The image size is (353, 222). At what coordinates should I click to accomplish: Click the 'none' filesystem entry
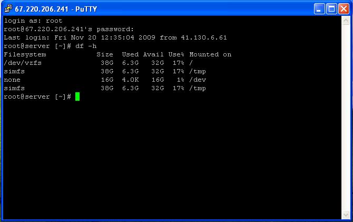(x=12, y=80)
